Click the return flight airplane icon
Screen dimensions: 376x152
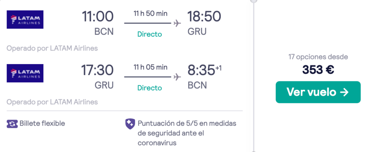(x=177, y=77)
